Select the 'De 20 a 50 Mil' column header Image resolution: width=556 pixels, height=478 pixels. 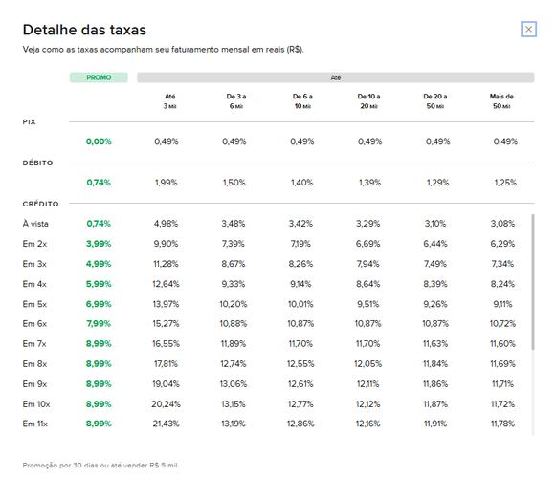point(435,101)
